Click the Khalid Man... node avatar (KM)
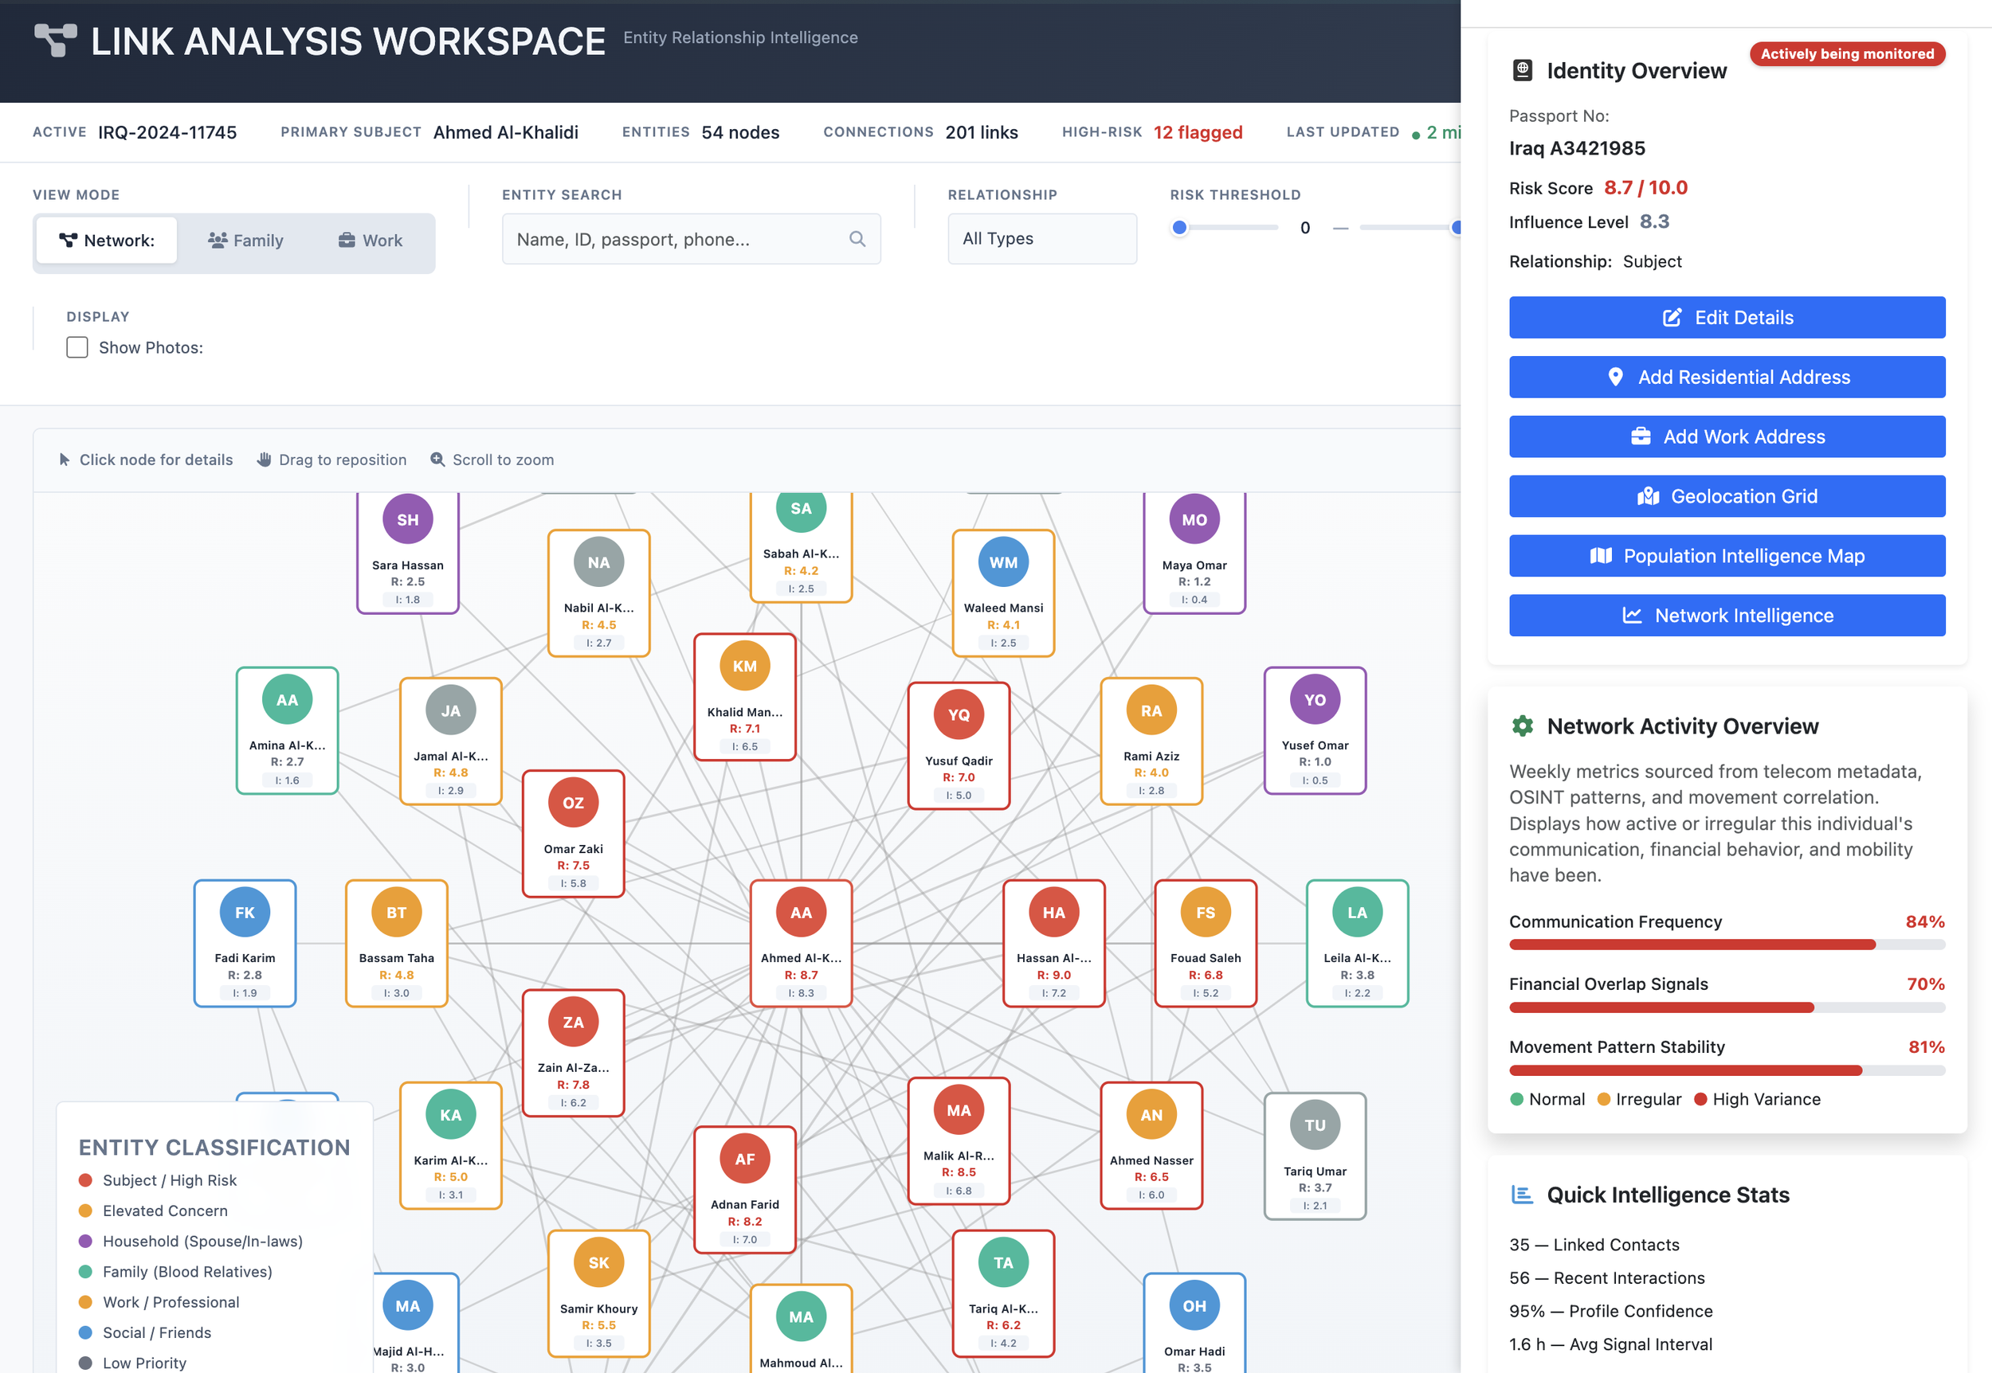The height and width of the screenshot is (1373, 1992). pyautogui.click(x=744, y=666)
